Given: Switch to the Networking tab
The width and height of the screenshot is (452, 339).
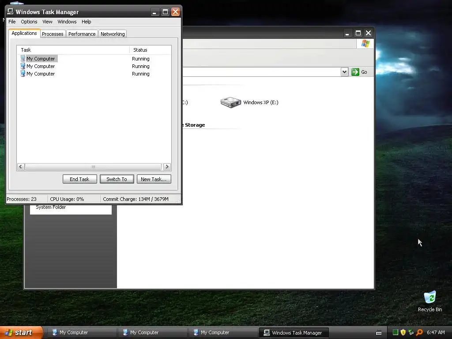Looking at the screenshot, I should point(113,34).
